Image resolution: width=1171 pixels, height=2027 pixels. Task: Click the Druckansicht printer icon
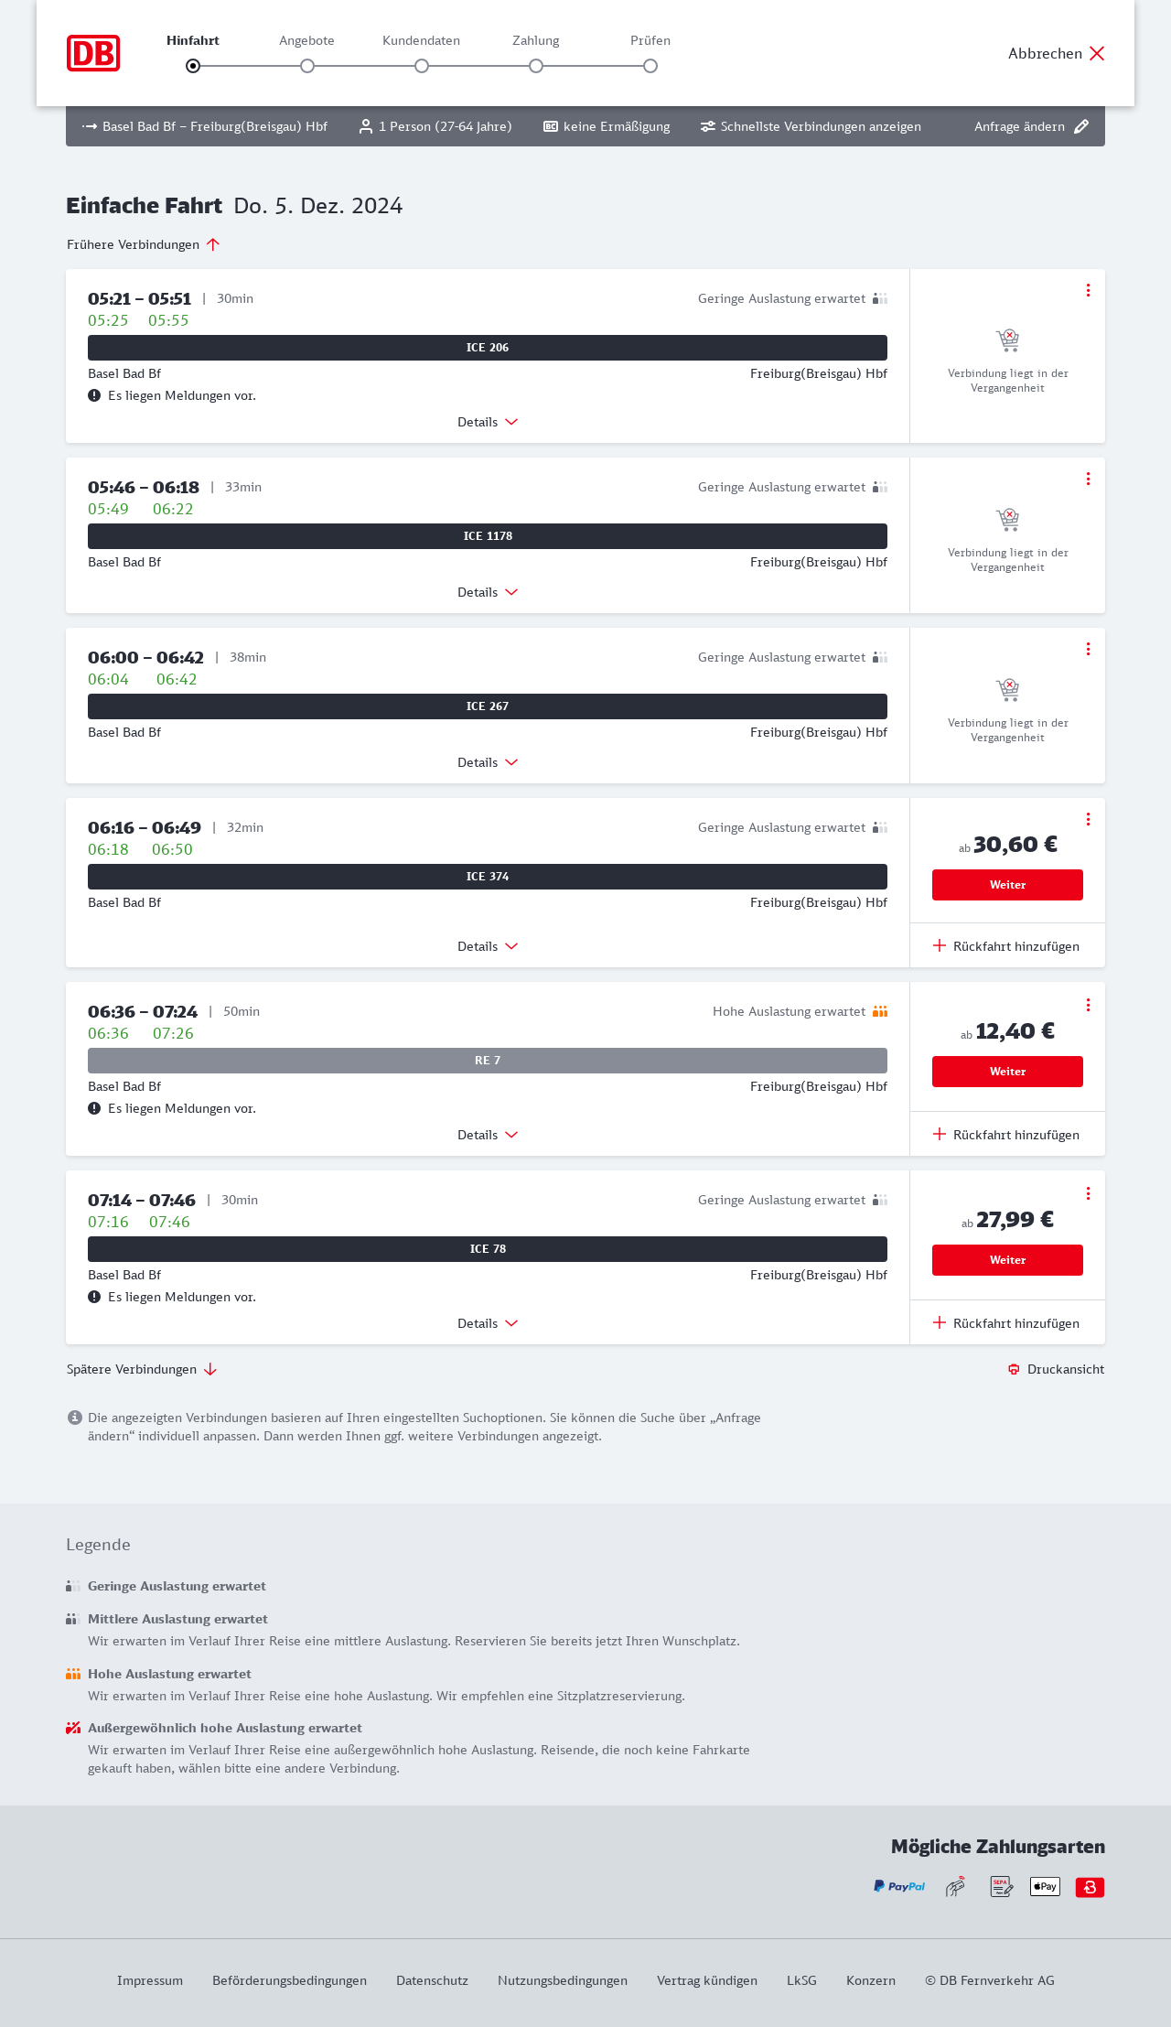[1014, 1369]
